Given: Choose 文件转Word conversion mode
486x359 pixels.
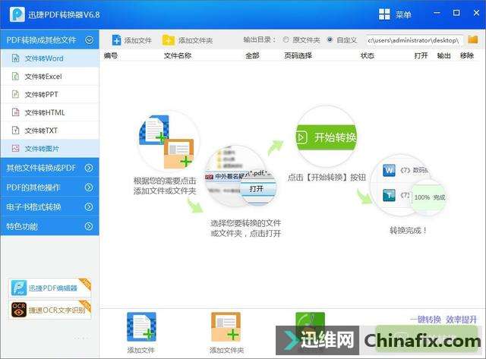Looking at the screenshot, I should pos(49,58).
